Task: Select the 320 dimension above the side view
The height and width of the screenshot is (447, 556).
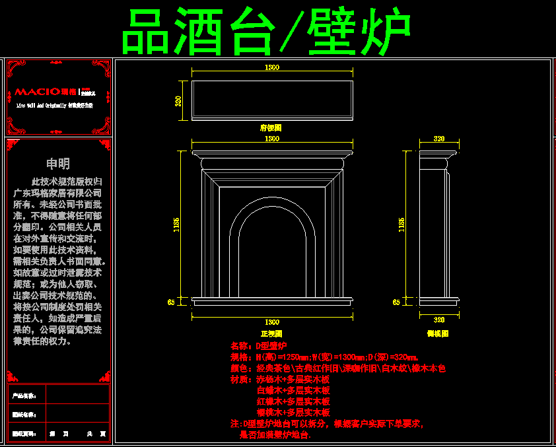Action: pyautogui.click(x=438, y=139)
